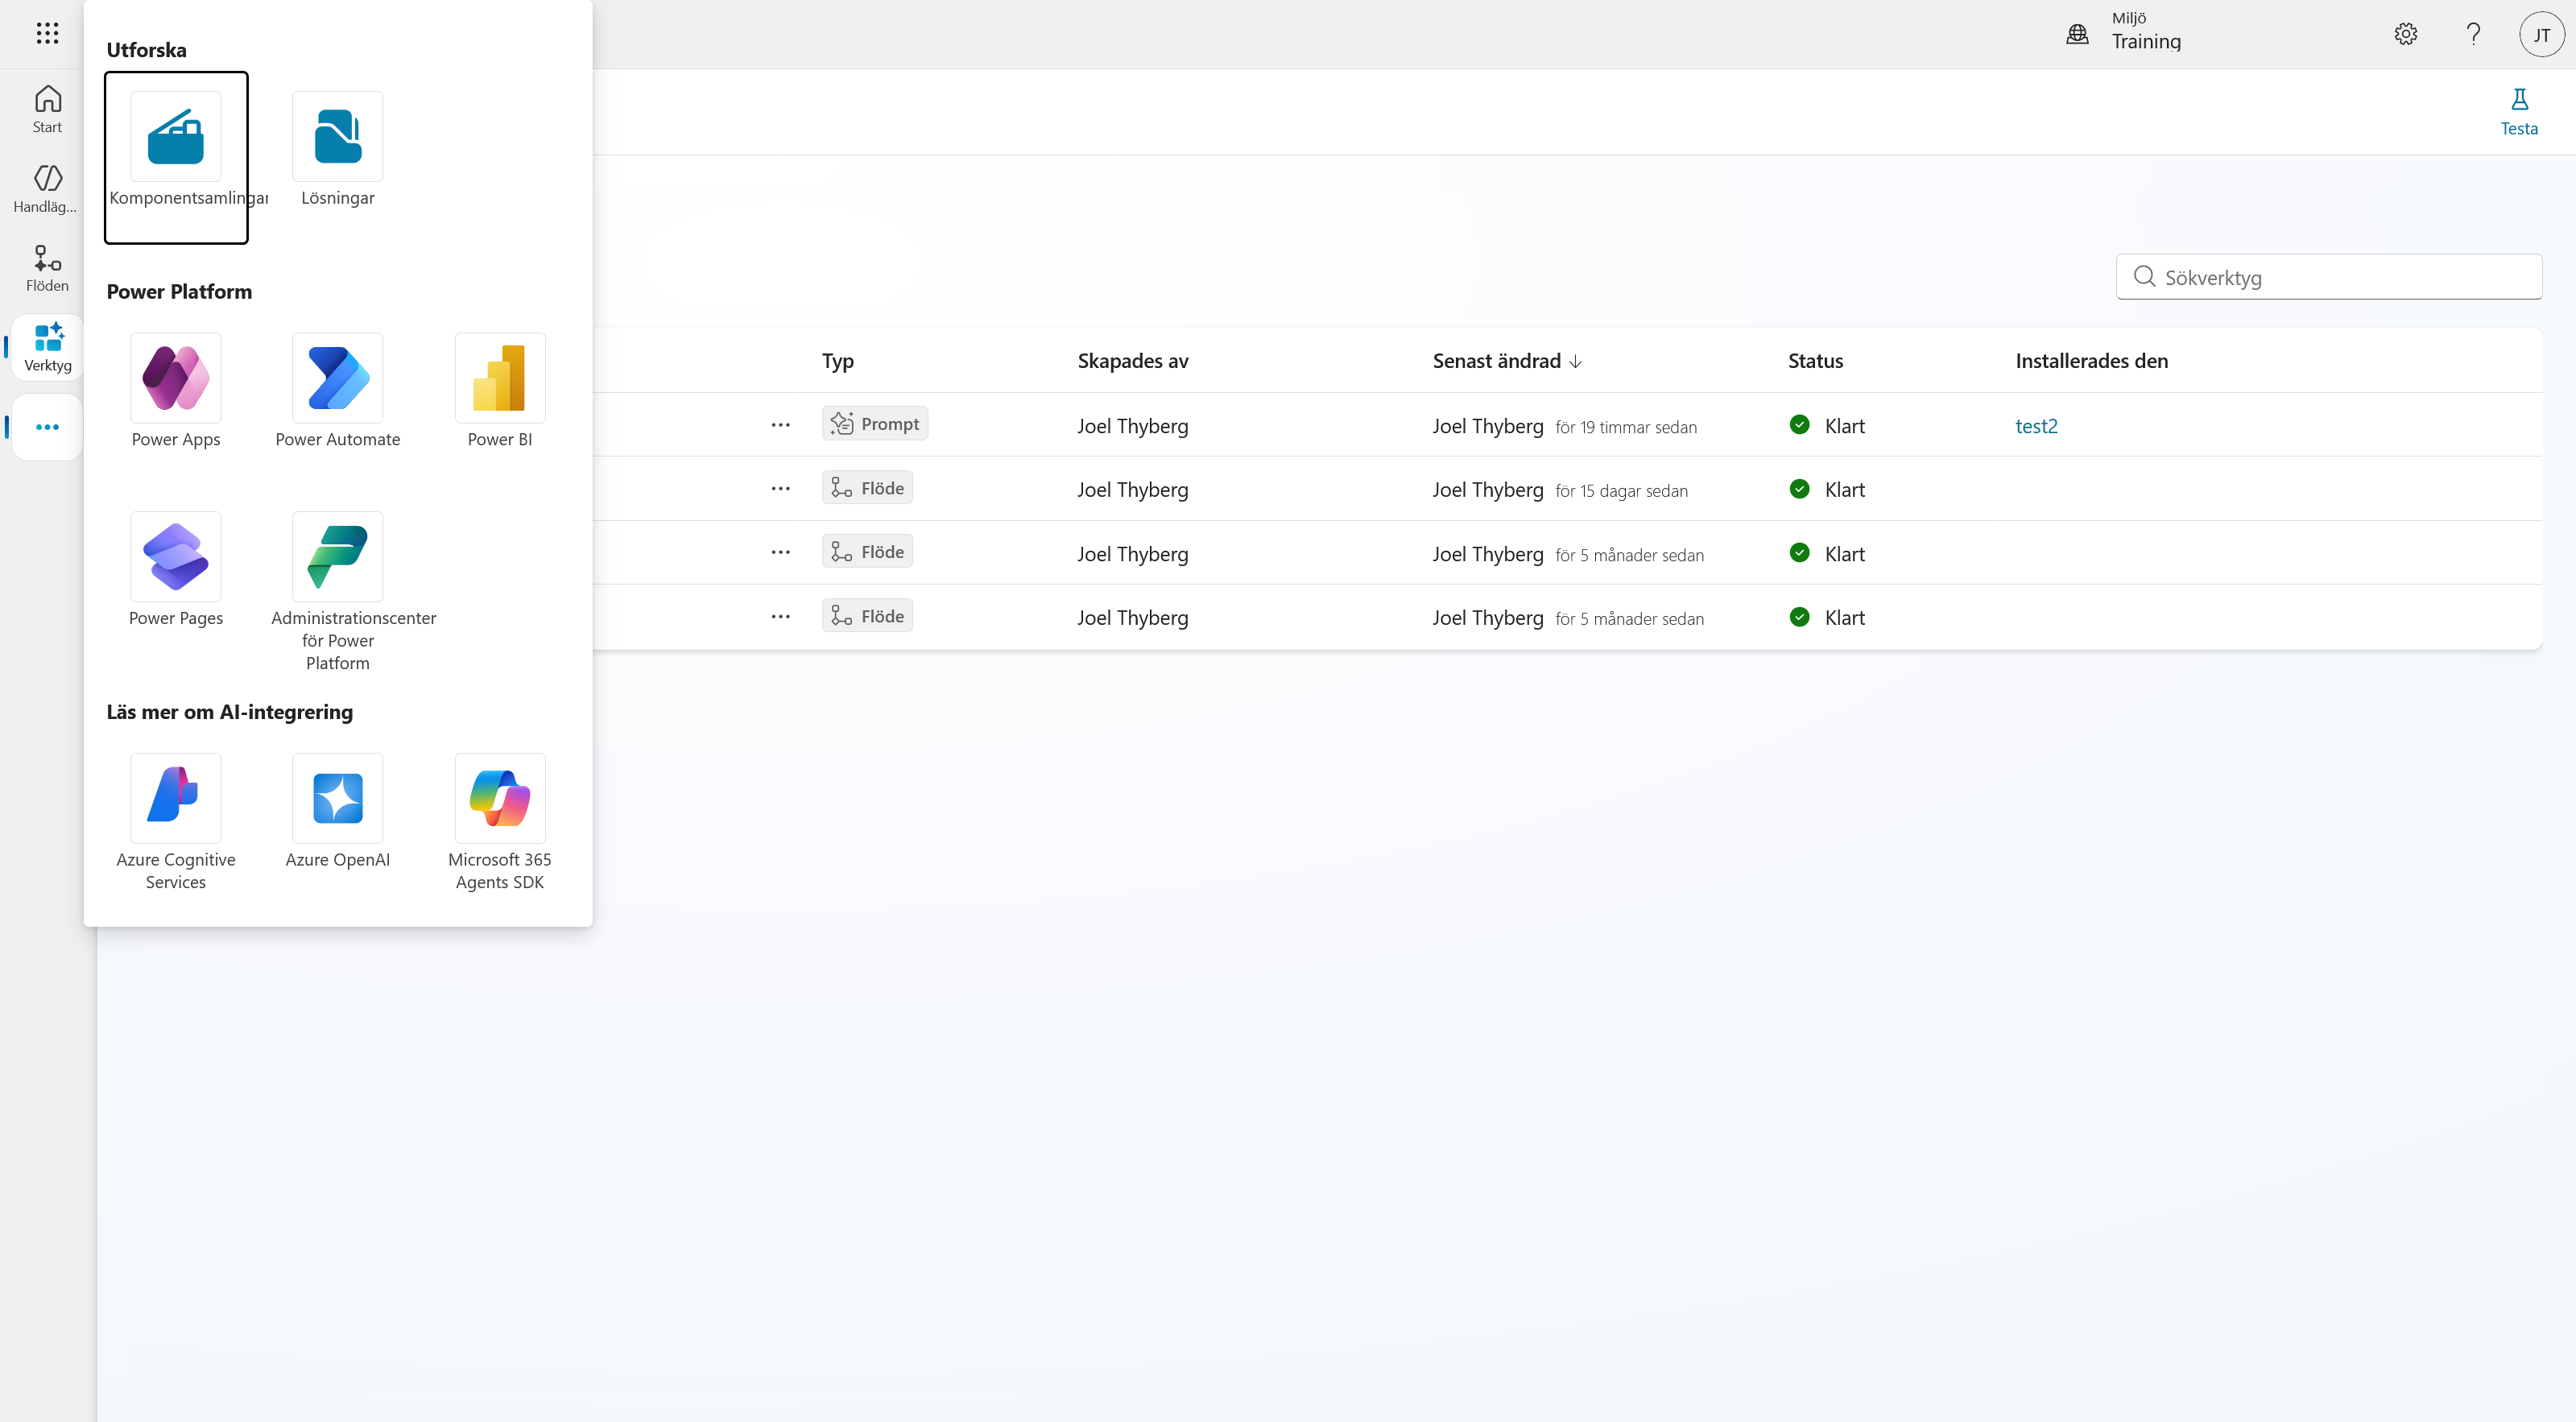This screenshot has height=1422, width=2576.
Task: Click 'för 19 timmar sedan' text
Action: pyautogui.click(x=1626, y=427)
